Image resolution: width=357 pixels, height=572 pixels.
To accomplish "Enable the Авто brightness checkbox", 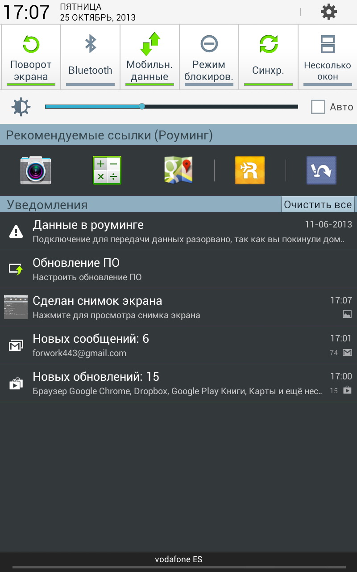I will click(318, 107).
